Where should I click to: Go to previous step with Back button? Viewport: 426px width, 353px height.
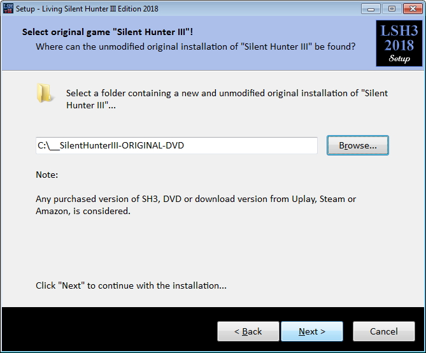click(248, 331)
